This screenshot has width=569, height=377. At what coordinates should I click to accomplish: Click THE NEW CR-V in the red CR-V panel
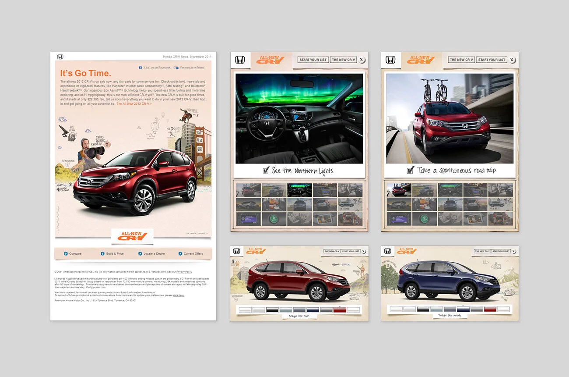(332, 251)
